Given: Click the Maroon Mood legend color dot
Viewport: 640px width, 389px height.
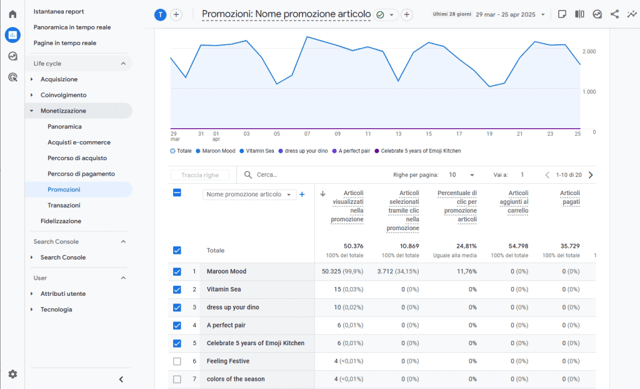Looking at the screenshot, I should 198,151.
